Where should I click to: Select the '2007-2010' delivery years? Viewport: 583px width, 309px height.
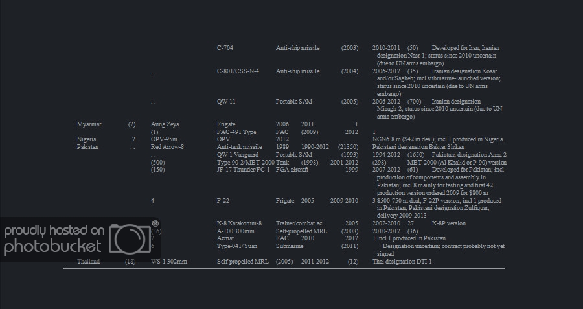(386, 223)
